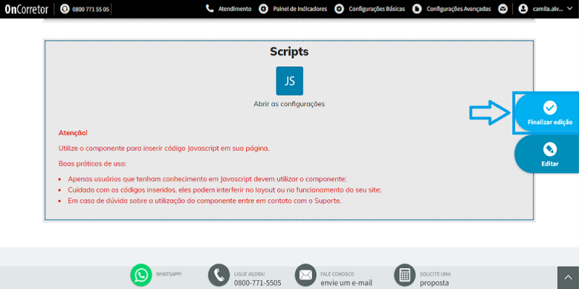Viewport: 579px width, 289px height.
Task: Open Configurações Básicas menu
Action: (370, 9)
